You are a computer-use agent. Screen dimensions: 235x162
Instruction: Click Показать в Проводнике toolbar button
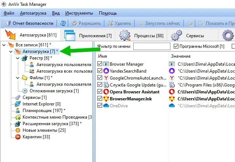[x=216, y=23]
